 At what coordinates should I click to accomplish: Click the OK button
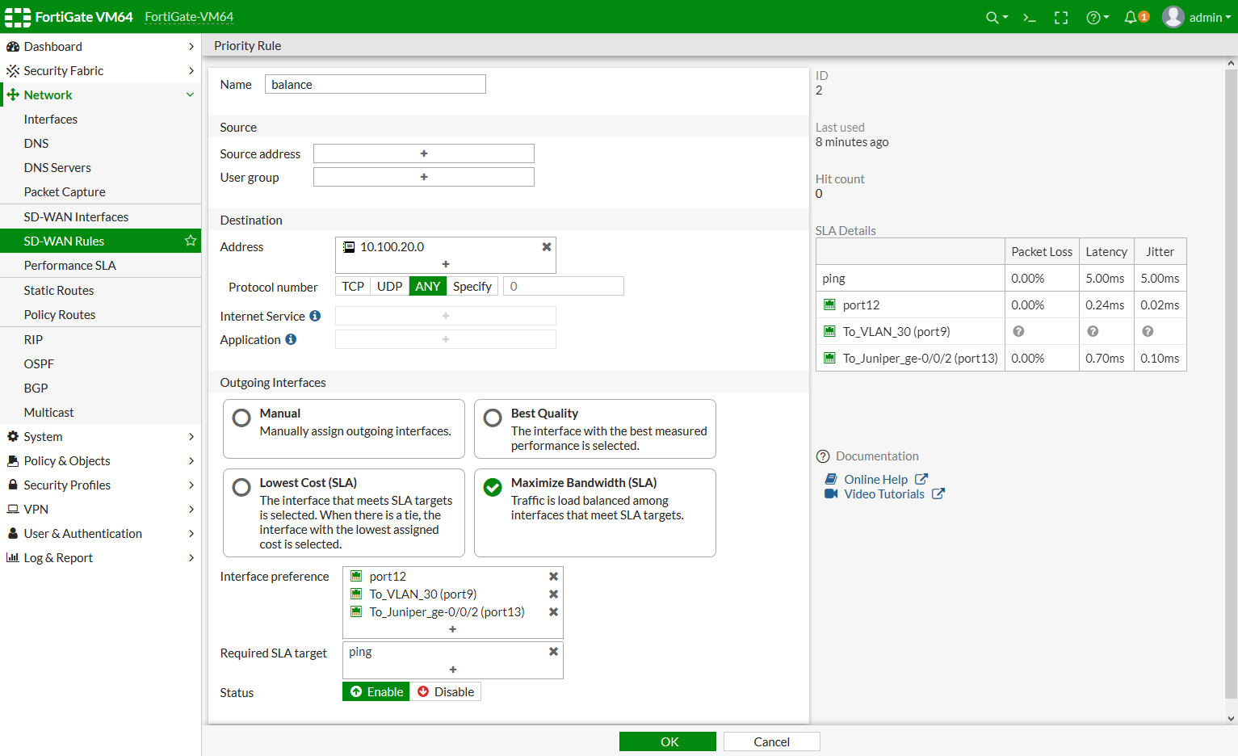[x=668, y=741]
